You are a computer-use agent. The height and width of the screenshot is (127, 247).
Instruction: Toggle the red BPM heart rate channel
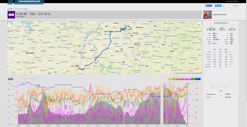pos(180,79)
